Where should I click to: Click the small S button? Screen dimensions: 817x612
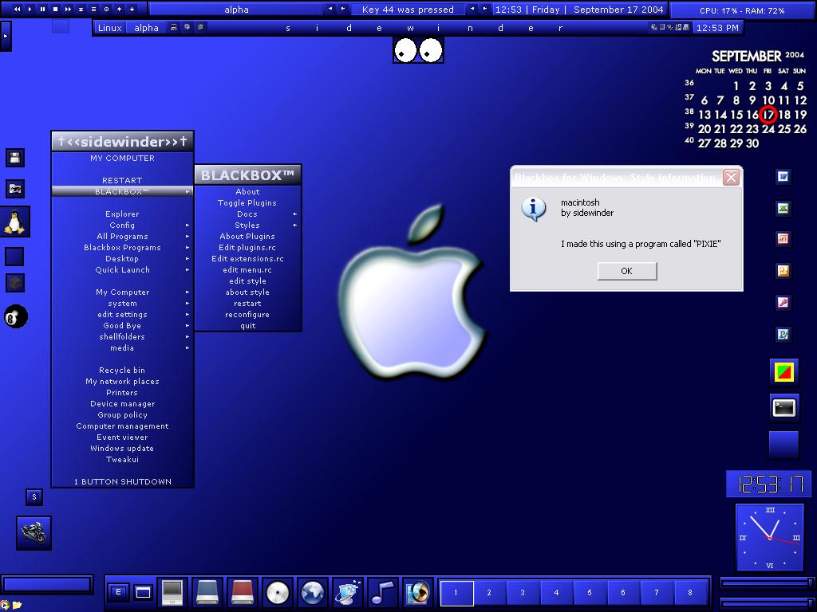tap(34, 497)
